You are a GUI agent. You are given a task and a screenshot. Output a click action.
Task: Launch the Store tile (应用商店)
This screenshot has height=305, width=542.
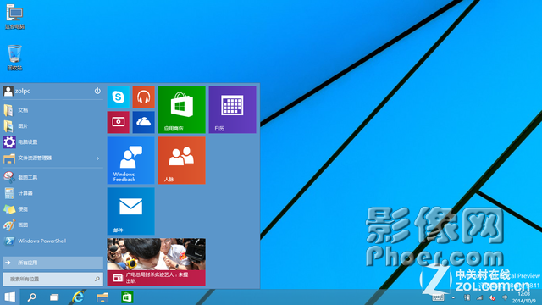182,109
